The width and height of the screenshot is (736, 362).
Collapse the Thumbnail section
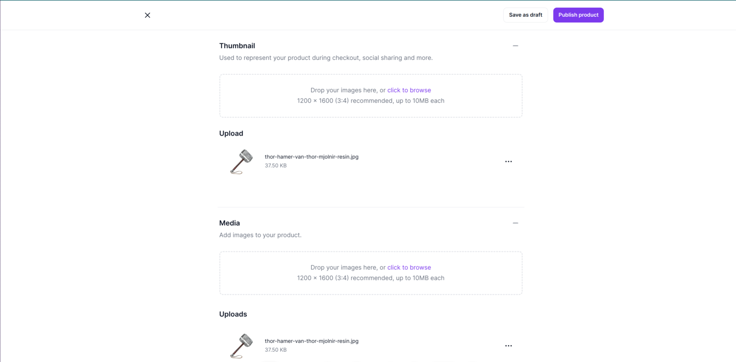tap(515, 46)
